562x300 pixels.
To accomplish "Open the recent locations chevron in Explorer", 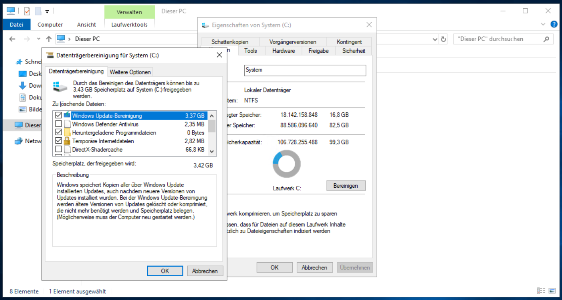I will tap(38, 39).
